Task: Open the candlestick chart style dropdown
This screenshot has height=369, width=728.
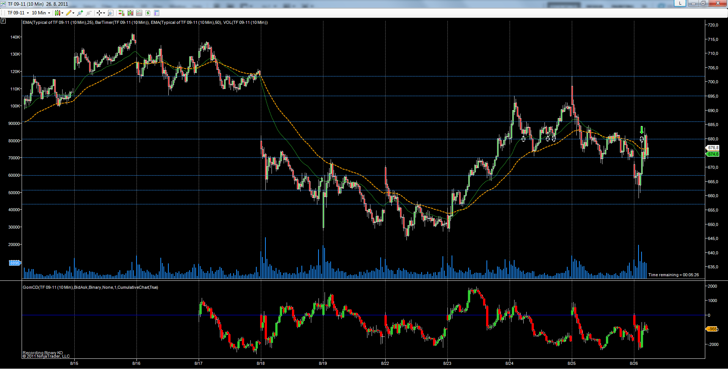Action: coord(59,13)
